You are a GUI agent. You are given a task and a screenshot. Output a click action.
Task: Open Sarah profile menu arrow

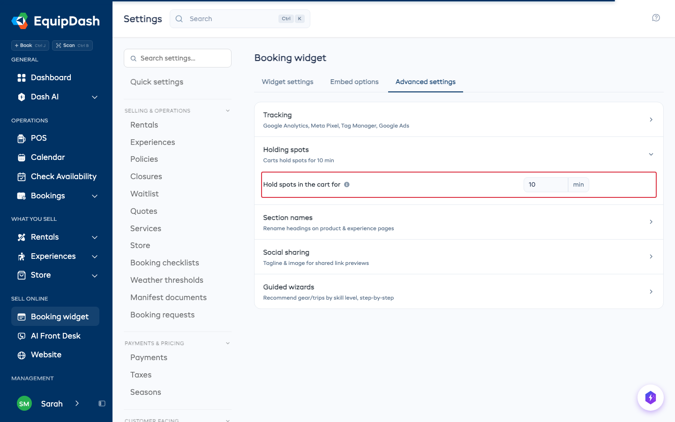pyautogui.click(x=77, y=404)
